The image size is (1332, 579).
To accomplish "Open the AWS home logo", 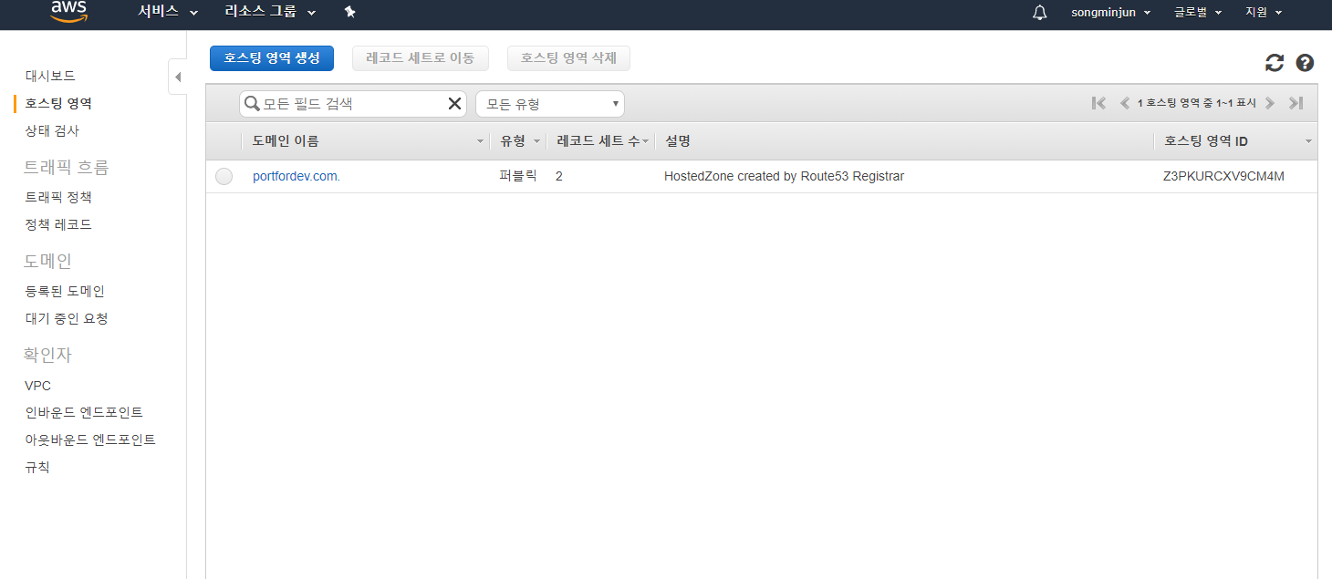I will [69, 11].
